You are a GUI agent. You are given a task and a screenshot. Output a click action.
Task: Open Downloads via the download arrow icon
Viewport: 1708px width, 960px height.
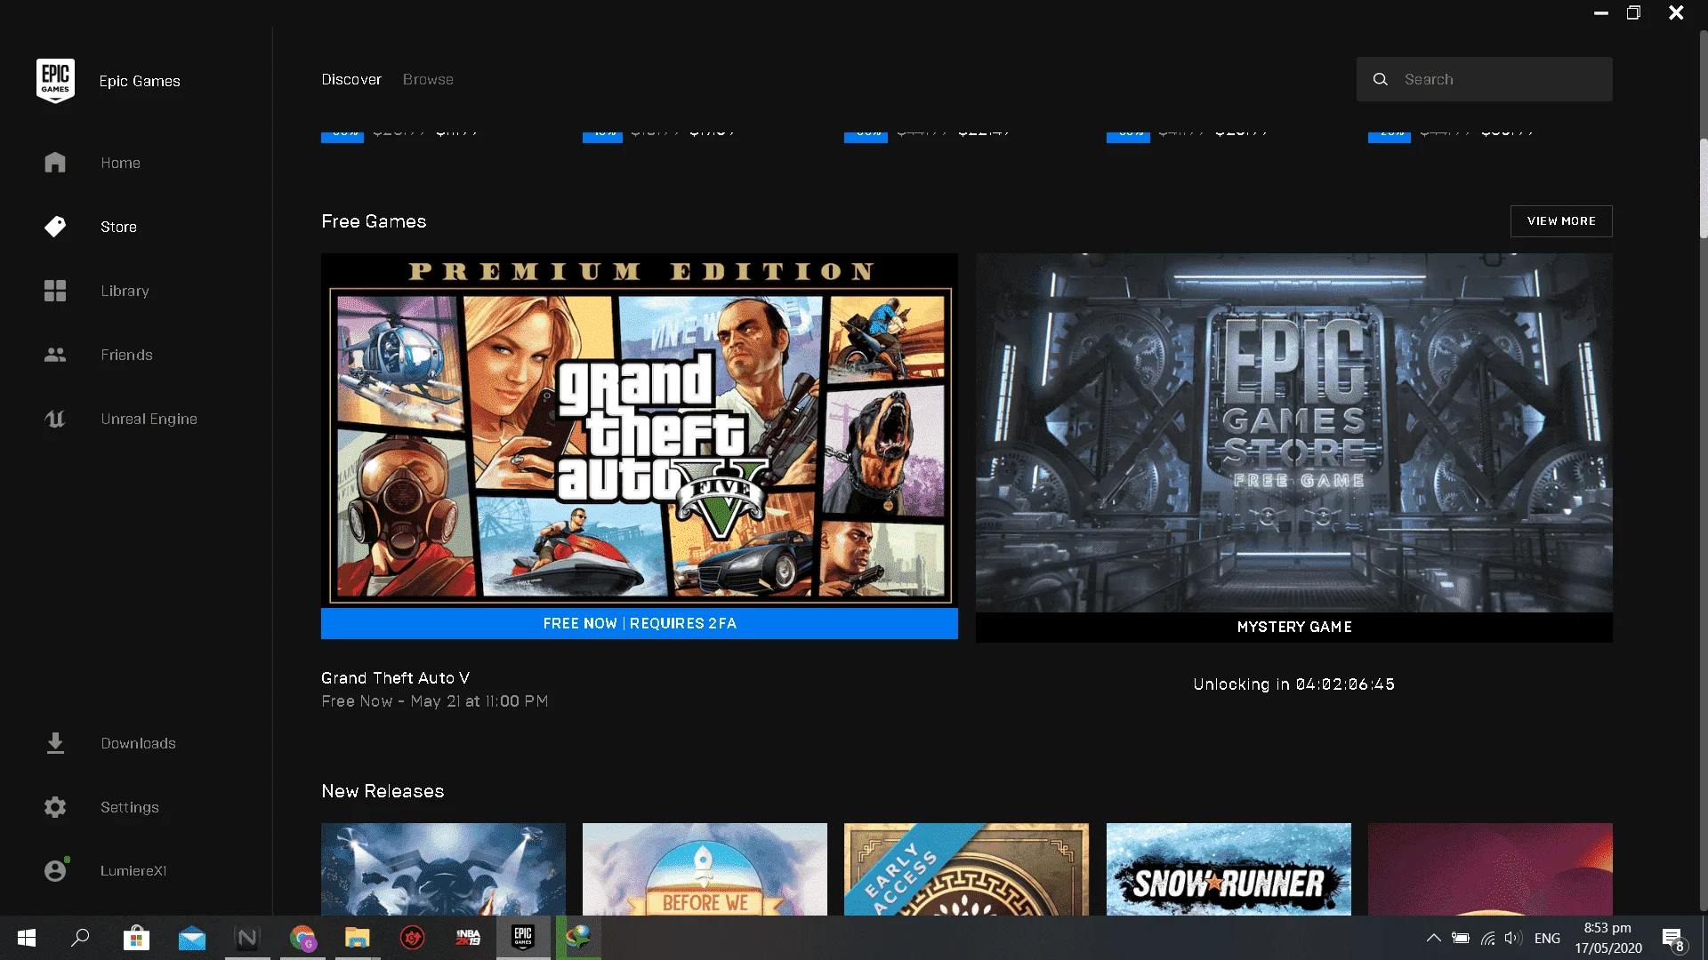pos(55,743)
